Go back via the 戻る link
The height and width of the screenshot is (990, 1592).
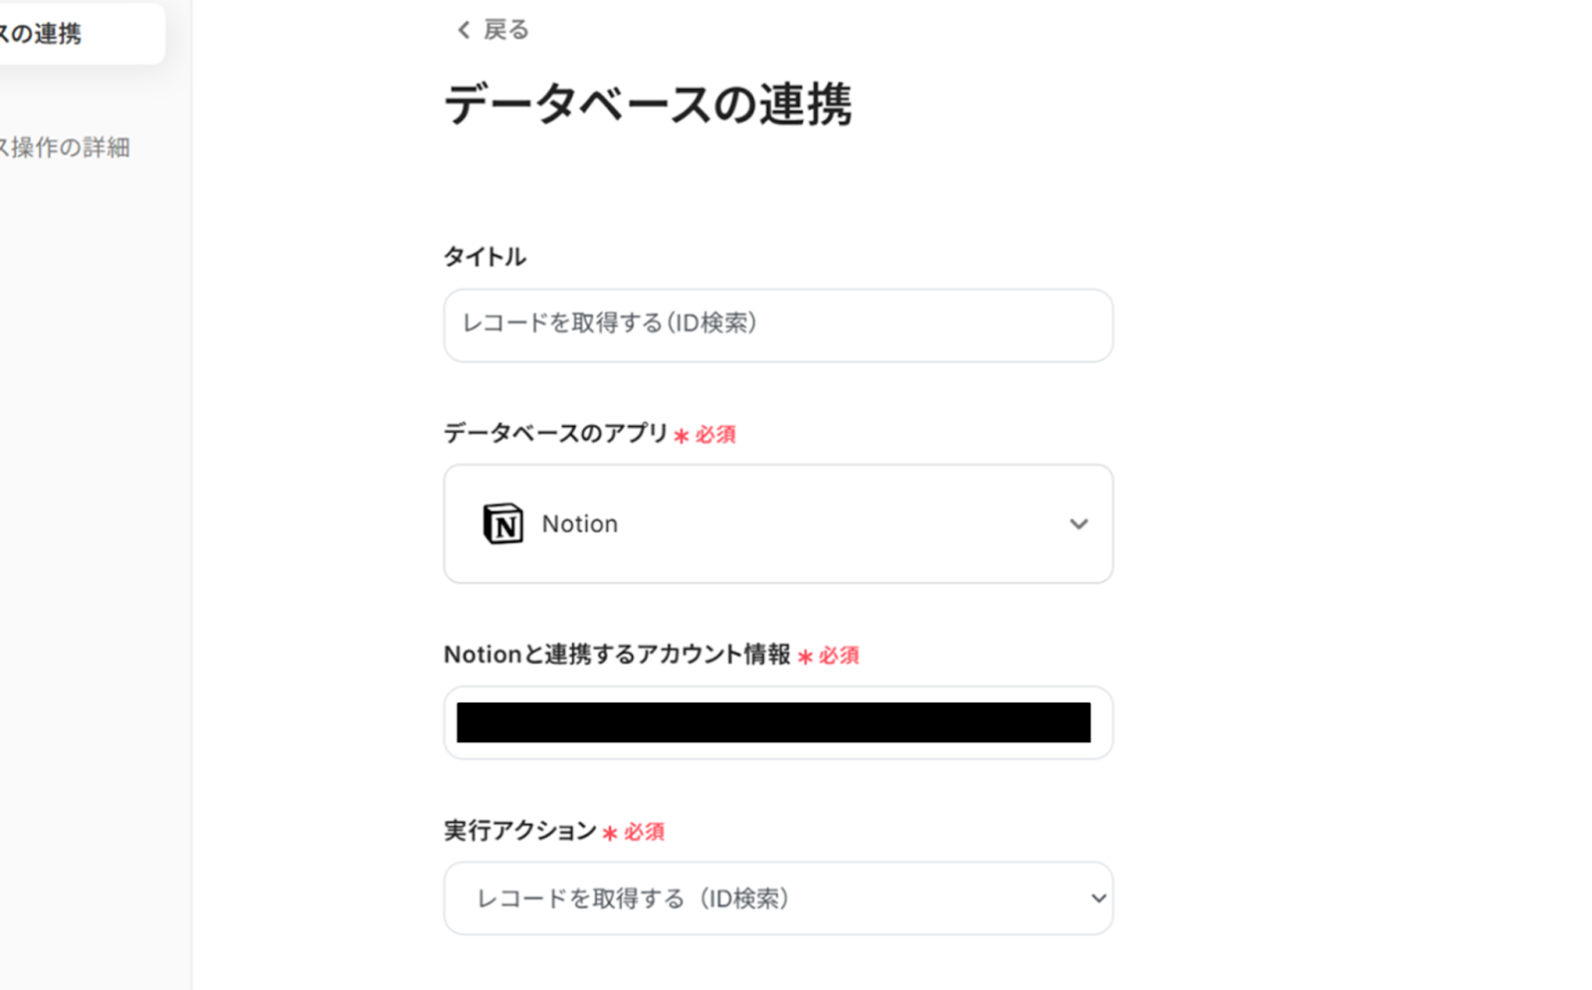coord(505,30)
